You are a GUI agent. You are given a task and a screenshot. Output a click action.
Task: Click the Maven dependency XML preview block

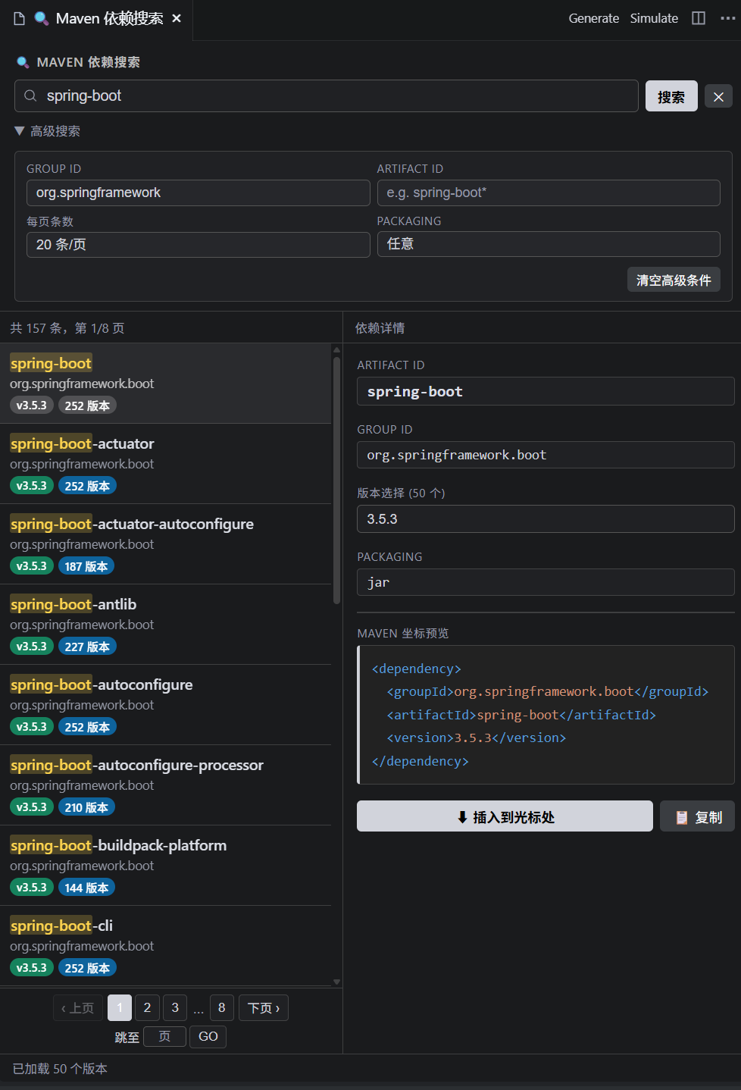click(546, 715)
